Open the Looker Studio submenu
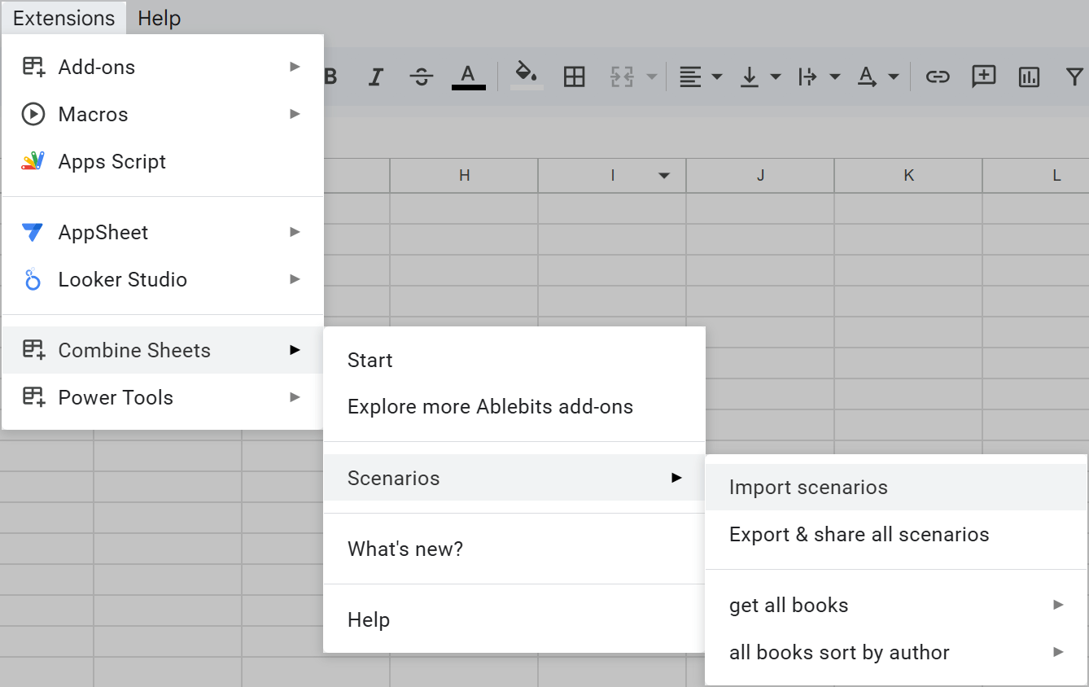This screenshot has width=1089, height=687. (163, 279)
